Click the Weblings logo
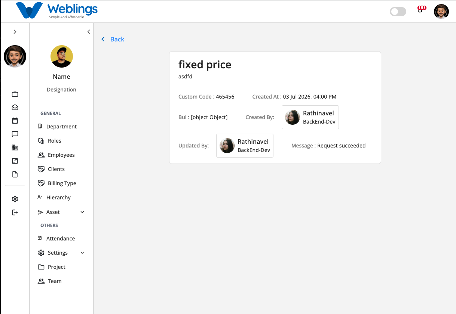 point(57,11)
